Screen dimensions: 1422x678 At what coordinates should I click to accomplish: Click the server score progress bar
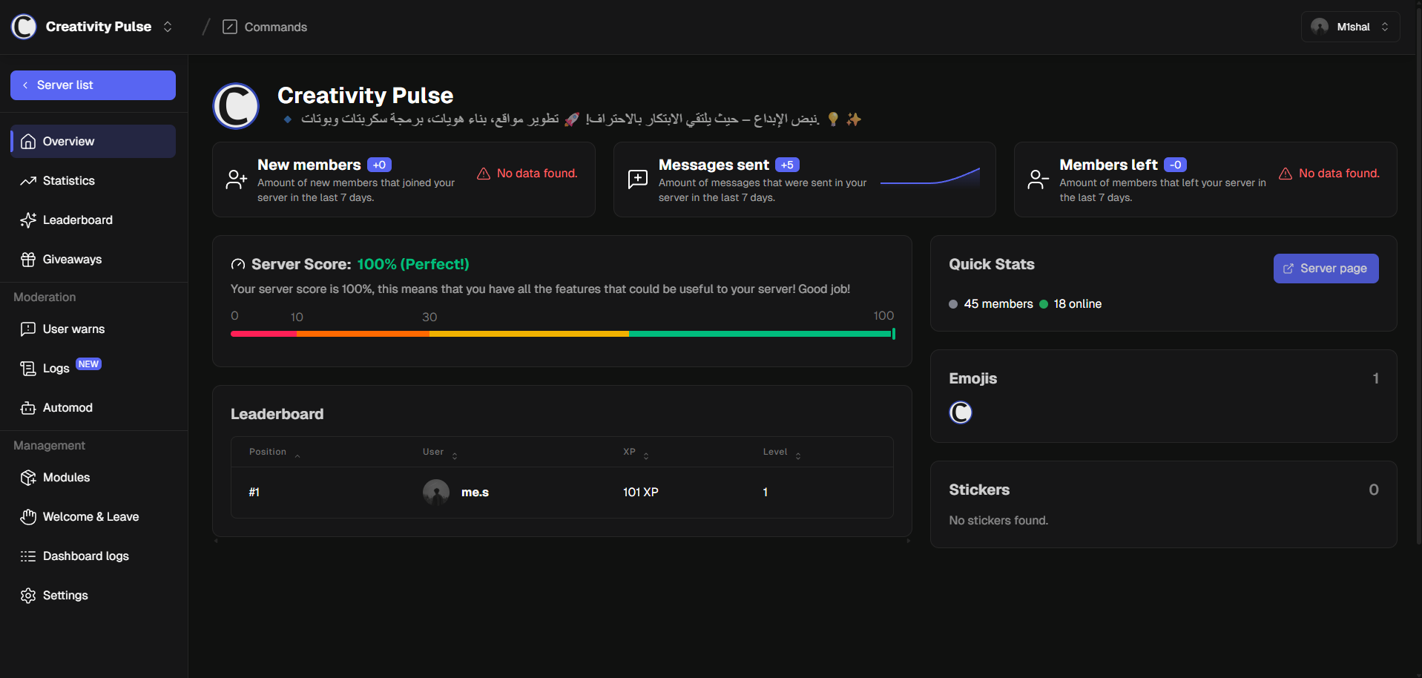pos(562,334)
